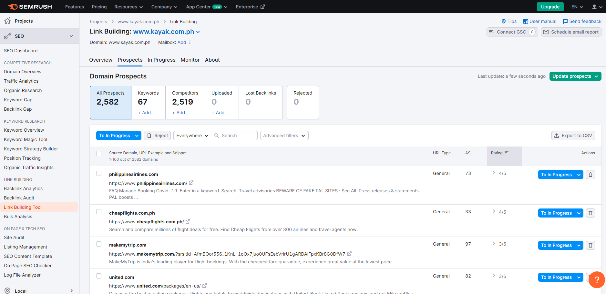The width and height of the screenshot is (606, 294).
Task: Click the Send feedback chat icon
Action: tap(565, 22)
